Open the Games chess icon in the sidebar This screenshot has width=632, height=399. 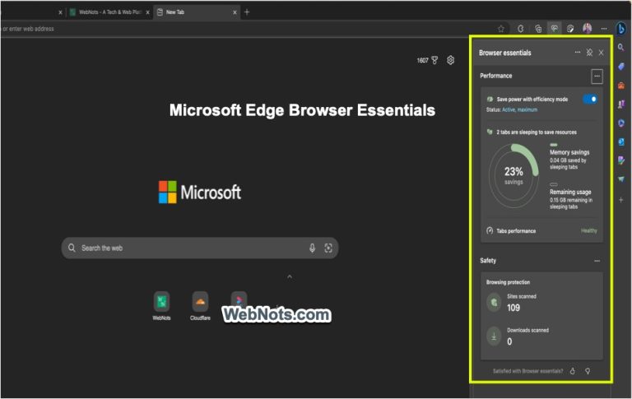point(621,104)
